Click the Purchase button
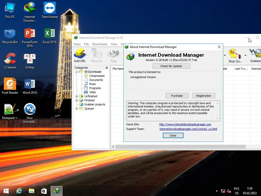 coord(177,96)
